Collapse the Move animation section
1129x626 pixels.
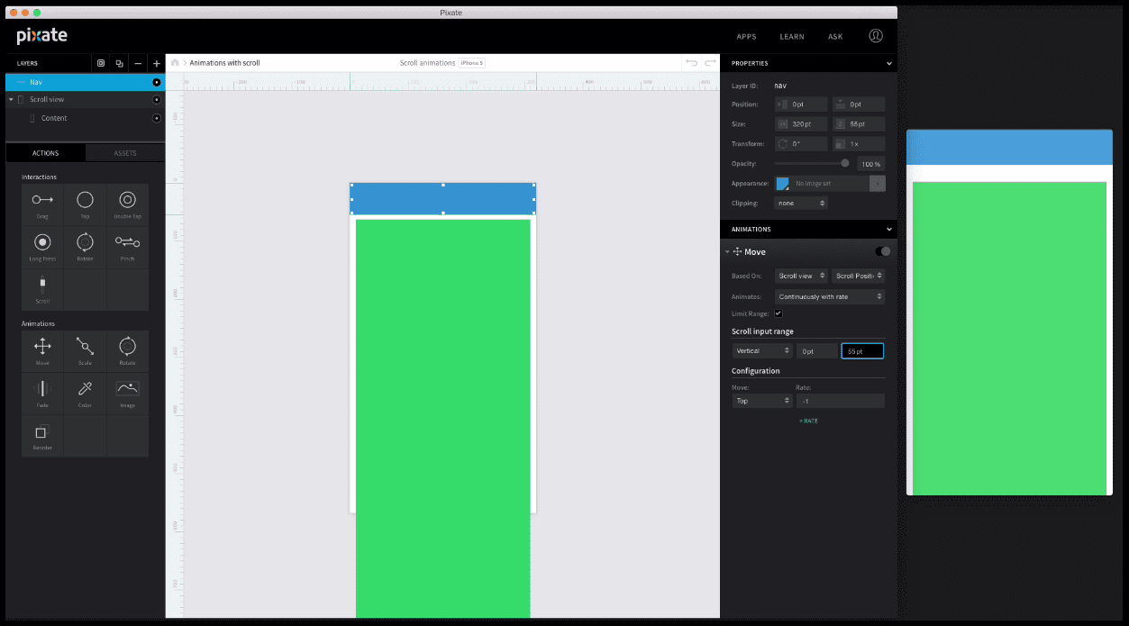pyautogui.click(x=727, y=252)
